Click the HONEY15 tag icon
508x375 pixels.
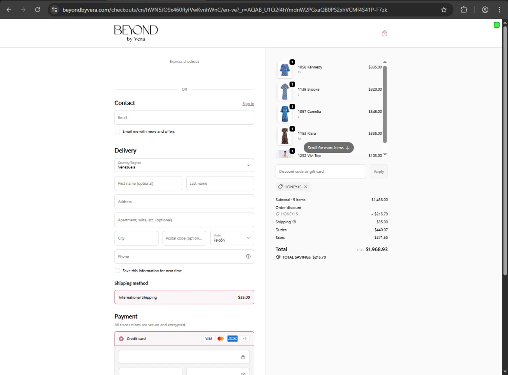point(280,187)
